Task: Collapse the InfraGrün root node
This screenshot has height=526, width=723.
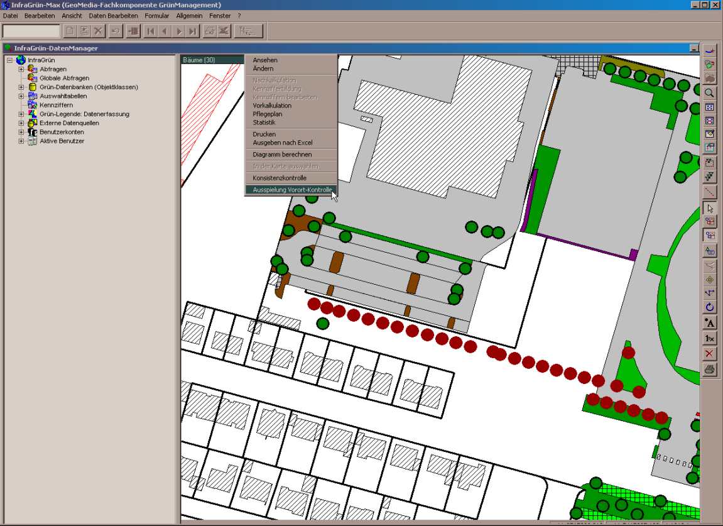Action: click(x=9, y=60)
